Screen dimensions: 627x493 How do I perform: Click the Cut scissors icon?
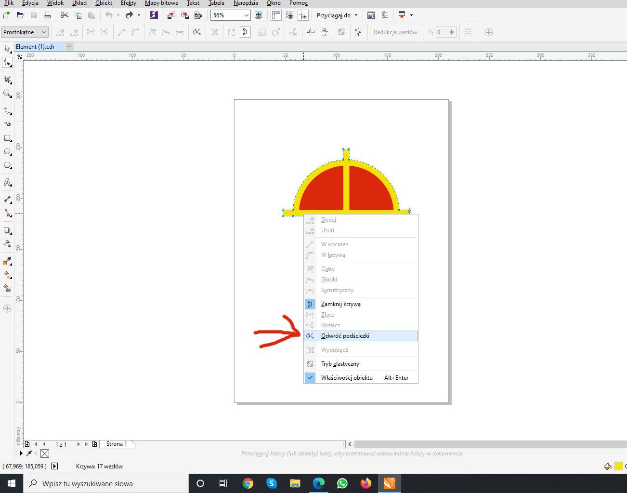pyautogui.click(x=64, y=15)
